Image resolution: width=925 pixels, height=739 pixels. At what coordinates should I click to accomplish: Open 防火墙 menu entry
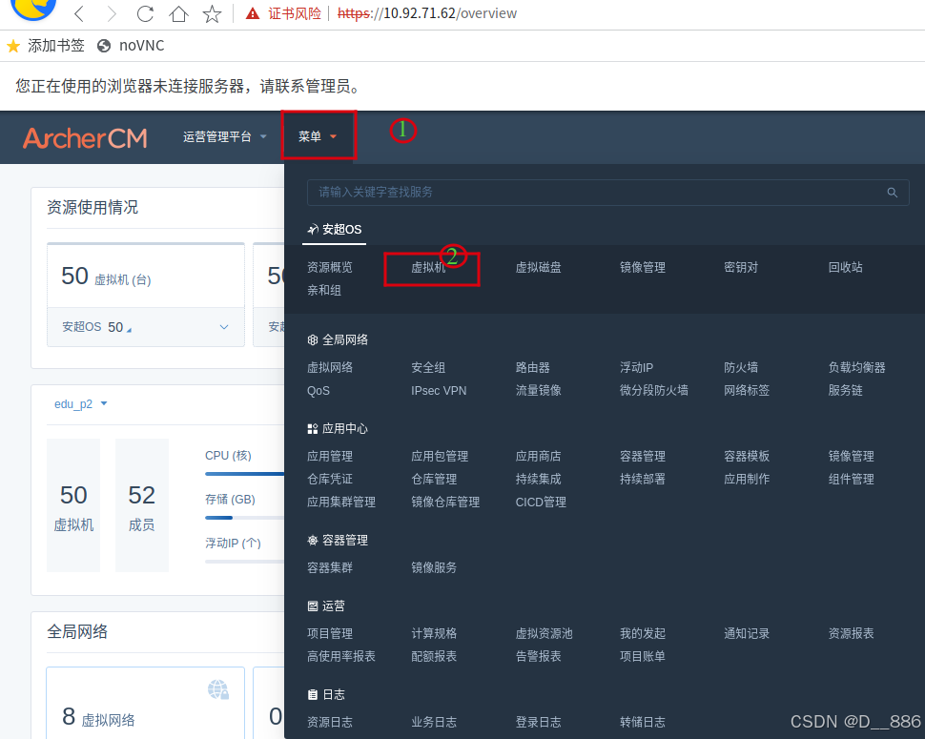pos(741,367)
